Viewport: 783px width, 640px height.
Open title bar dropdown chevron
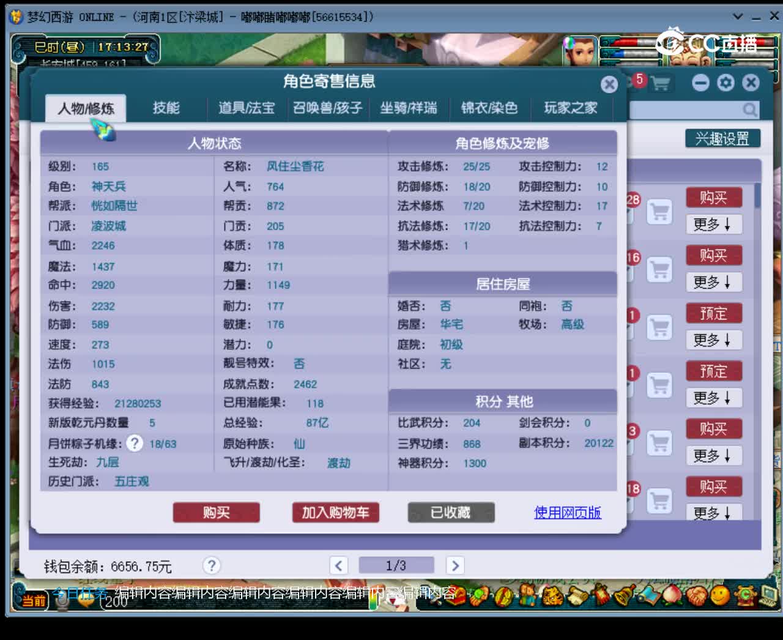click(x=738, y=17)
